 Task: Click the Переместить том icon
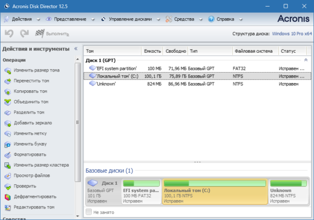pyautogui.click(x=8, y=81)
